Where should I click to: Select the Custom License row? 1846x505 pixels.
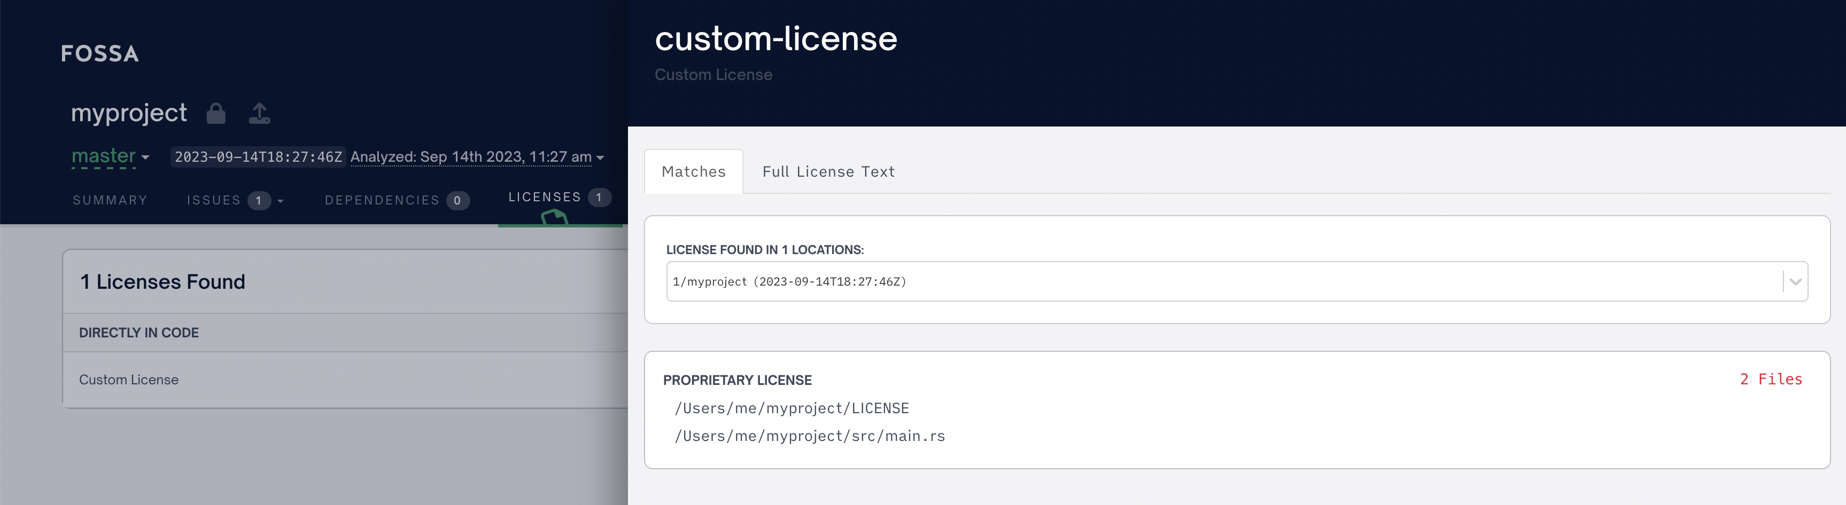point(345,380)
